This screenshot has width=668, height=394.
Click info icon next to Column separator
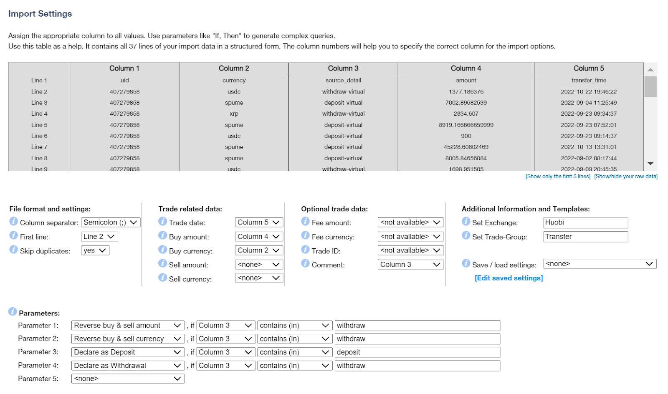pyautogui.click(x=13, y=221)
